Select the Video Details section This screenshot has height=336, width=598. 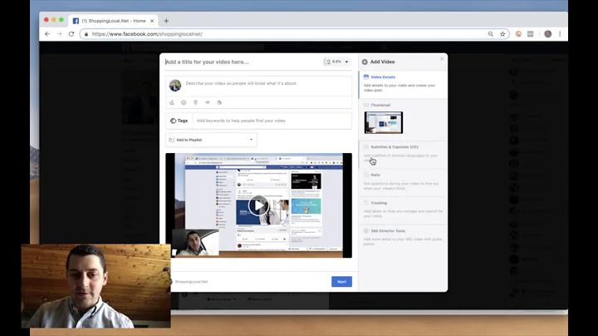(403, 83)
